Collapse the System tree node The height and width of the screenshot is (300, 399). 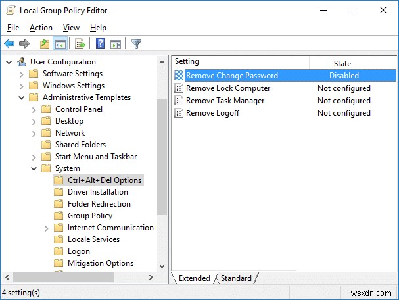(34, 168)
